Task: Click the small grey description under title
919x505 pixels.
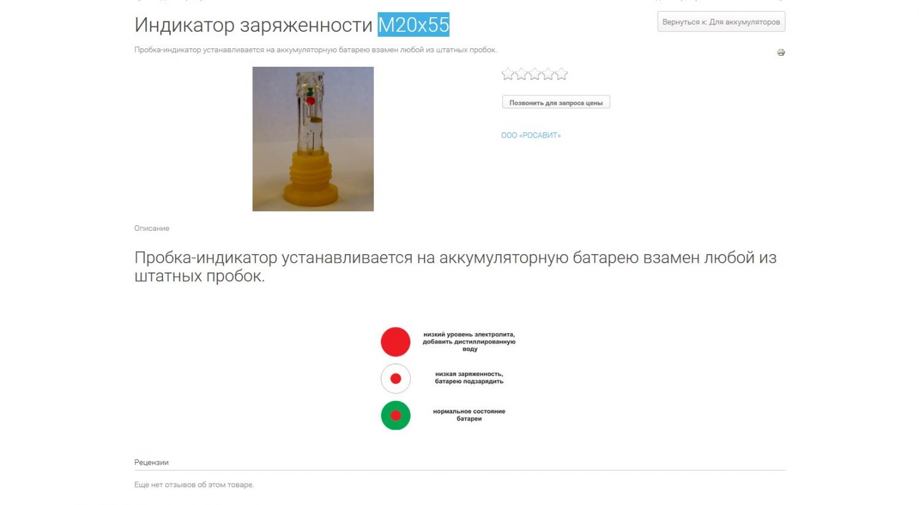Action: click(316, 50)
